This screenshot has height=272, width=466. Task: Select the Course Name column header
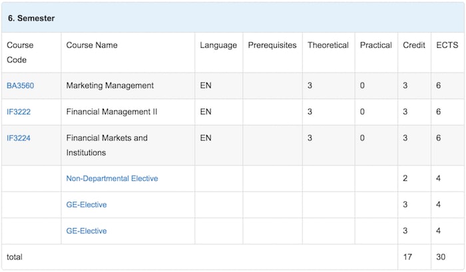click(x=92, y=45)
